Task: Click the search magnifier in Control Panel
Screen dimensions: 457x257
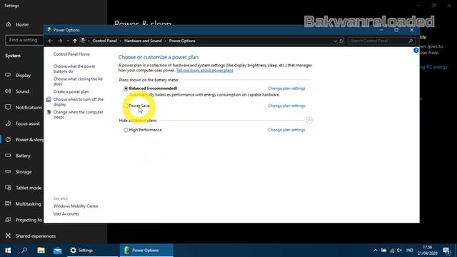Action: [x=411, y=41]
